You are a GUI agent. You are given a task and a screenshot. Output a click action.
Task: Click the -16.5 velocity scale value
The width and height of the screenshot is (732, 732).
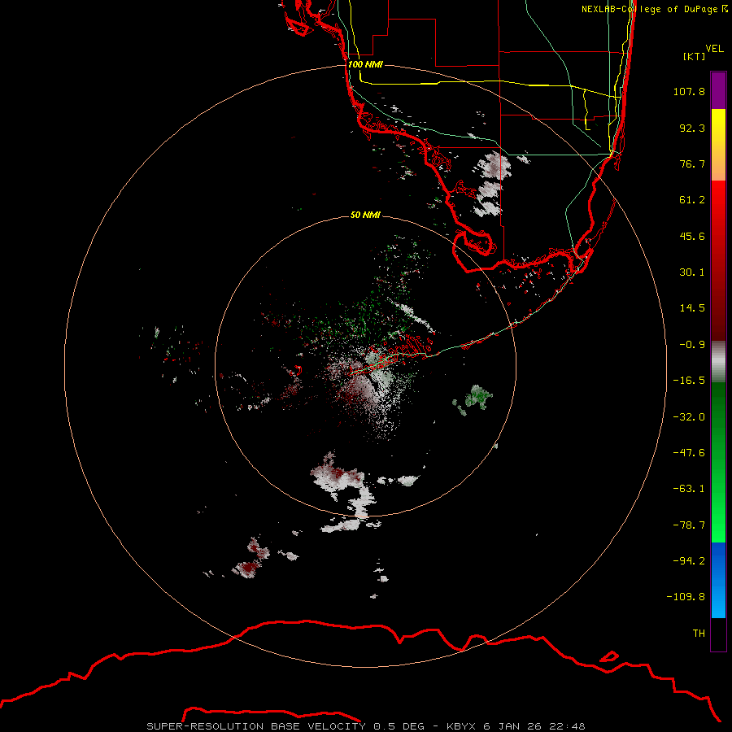pyautogui.click(x=689, y=381)
